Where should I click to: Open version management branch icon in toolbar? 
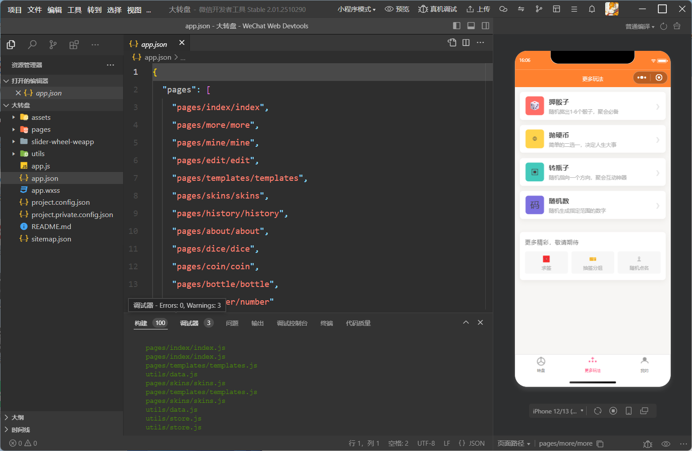click(539, 9)
